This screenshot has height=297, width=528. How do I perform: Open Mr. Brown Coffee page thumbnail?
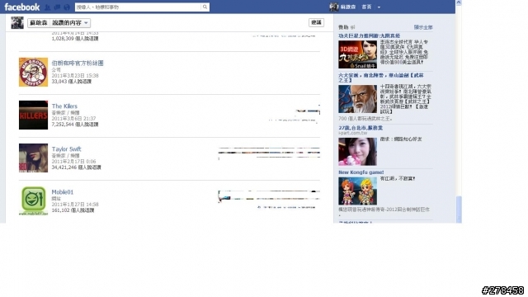(33, 72)
